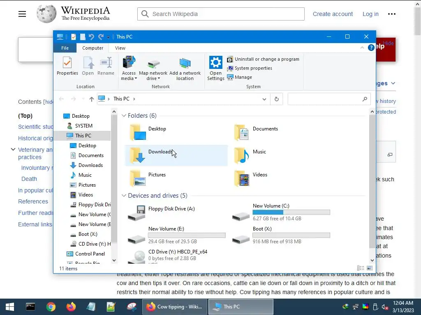
Task: Select CD Drive (Y:) HBCD_PE_x64
Action: point(176,256)
